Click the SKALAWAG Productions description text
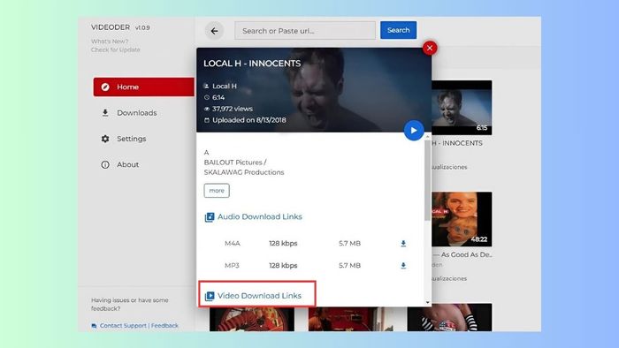Image resolution: width=619 pixels, height=348 pixels. tap(244, 172)
